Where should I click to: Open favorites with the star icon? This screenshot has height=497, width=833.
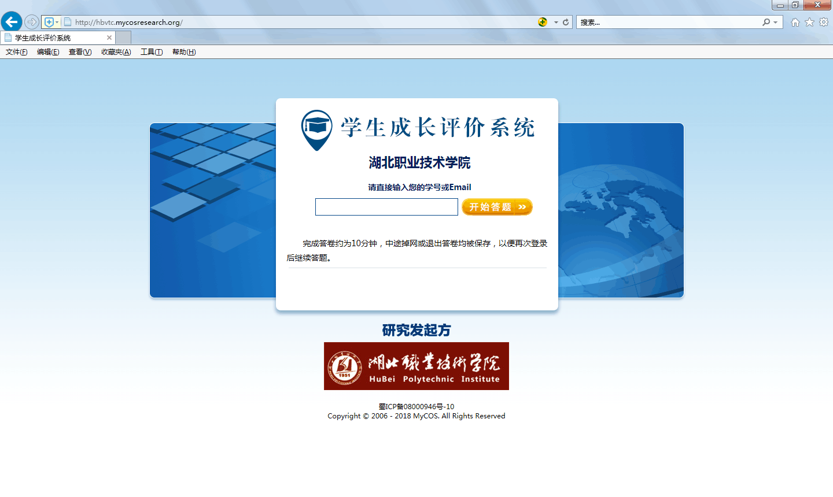809,22
